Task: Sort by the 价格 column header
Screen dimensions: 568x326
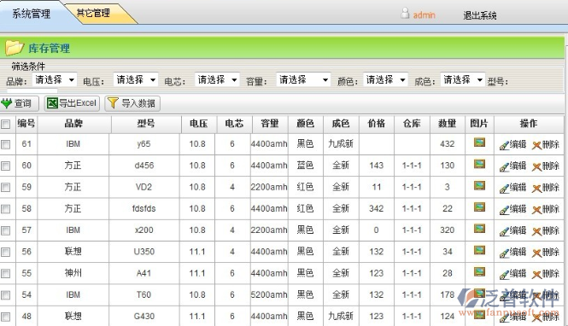Action: 377,124
